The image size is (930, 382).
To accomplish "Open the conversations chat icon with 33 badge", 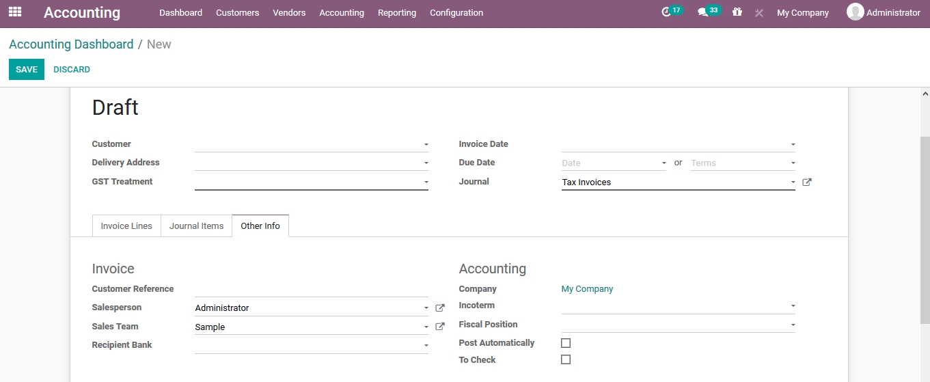I will tap(702, 12).
